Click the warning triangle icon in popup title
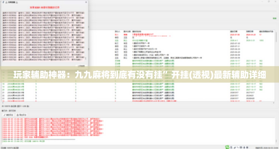Viewport: 279px width, 149px height. tap(6, 3)
